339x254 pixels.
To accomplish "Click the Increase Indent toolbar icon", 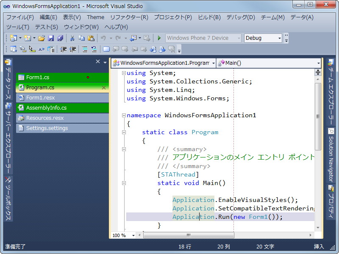I will pyautogui.click(x=72, y=49).
